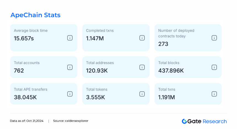Select the 1.191M total txns value
The image size is (237, 129).
pos(166,97)
